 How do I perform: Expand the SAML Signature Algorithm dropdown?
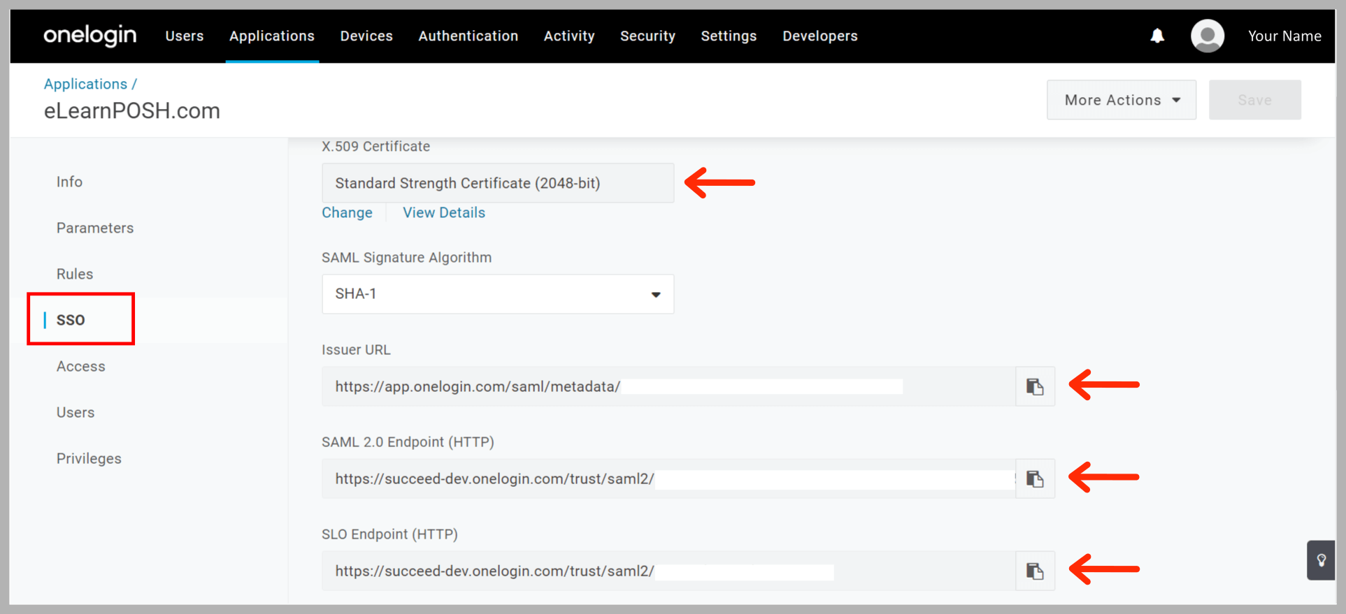(497, 294)
